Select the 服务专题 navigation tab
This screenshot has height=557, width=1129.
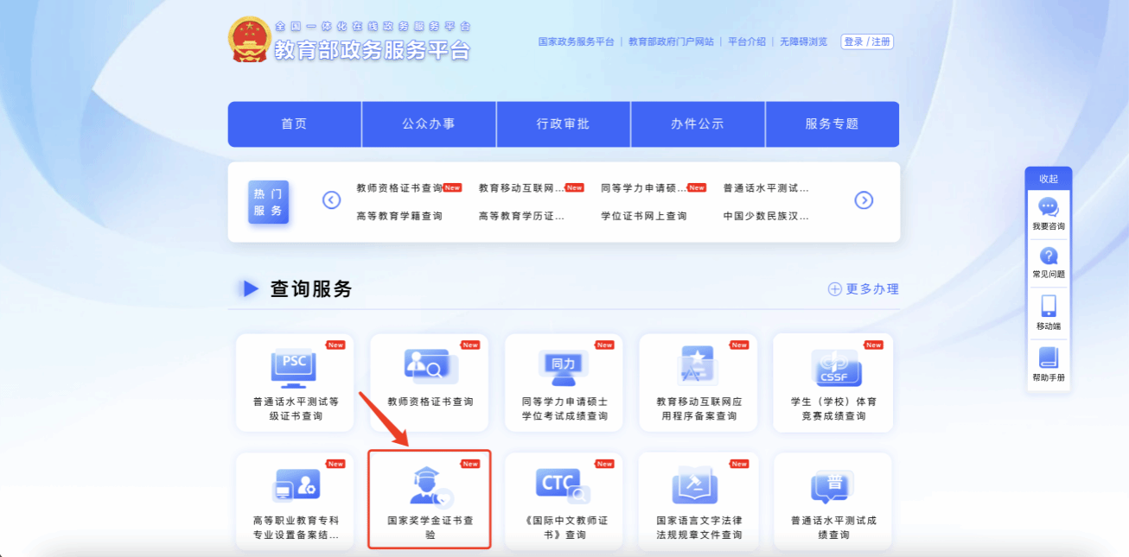[832, 124]
